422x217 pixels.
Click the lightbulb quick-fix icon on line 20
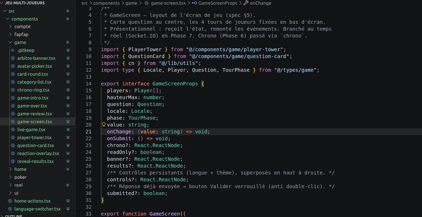pyautogui.click(x=104, y=124)
